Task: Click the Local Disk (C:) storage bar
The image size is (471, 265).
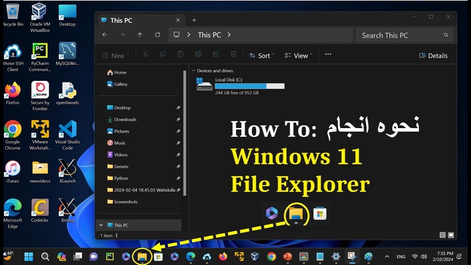Action: pyautogui.click(x=249, y=86)
